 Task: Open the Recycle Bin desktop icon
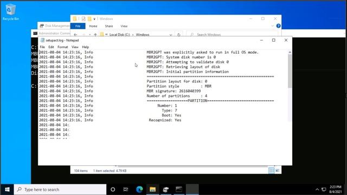11,12
